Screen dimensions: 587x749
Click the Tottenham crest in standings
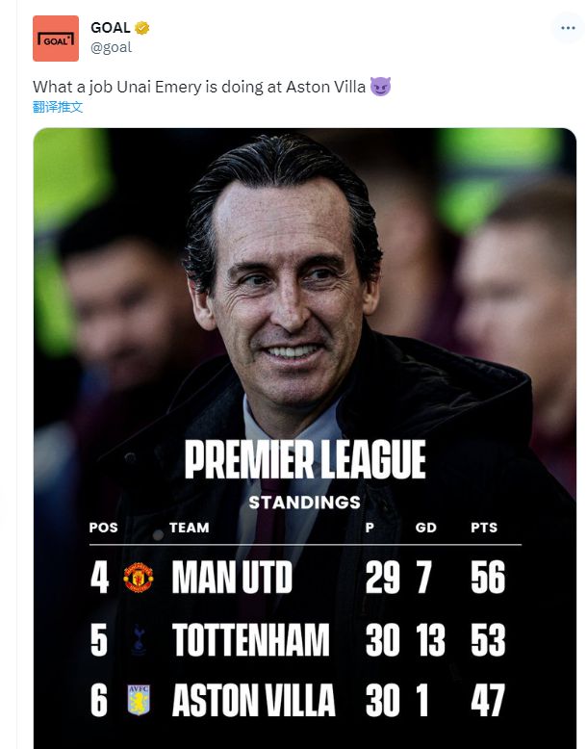coord(140,640)
